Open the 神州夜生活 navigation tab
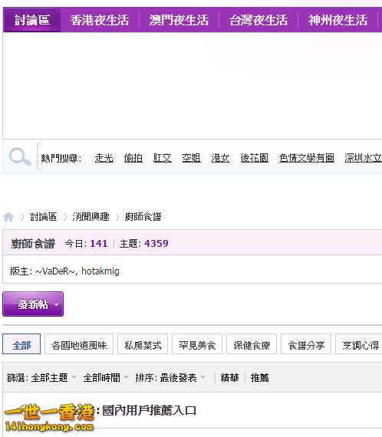Screen dimensions: 382x437 tap(338, 20)
